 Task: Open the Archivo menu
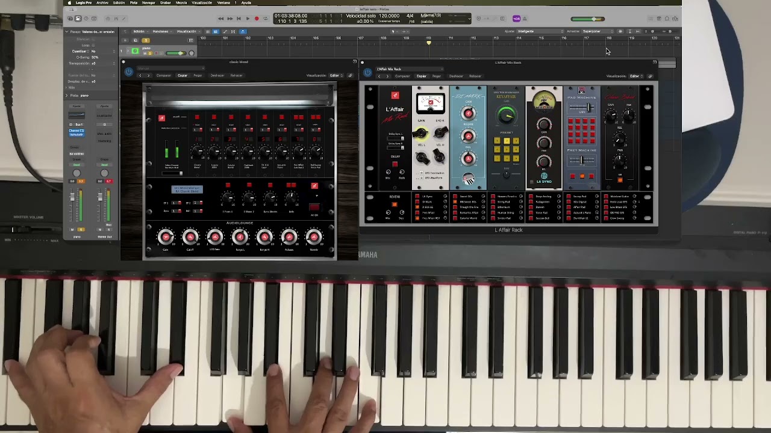click(x=102, y=2)
